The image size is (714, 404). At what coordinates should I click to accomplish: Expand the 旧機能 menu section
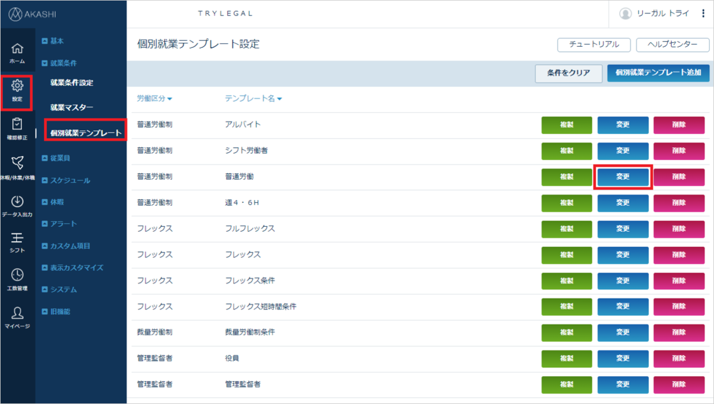[56, 311]
